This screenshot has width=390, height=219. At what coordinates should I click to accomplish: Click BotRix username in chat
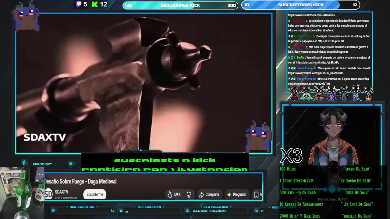click(300, 57)
